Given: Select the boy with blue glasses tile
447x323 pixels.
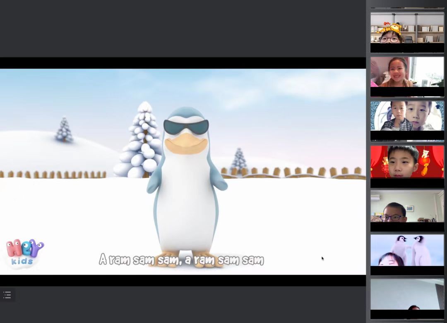Looking at the screenshot, I should [x=407, y=210].
